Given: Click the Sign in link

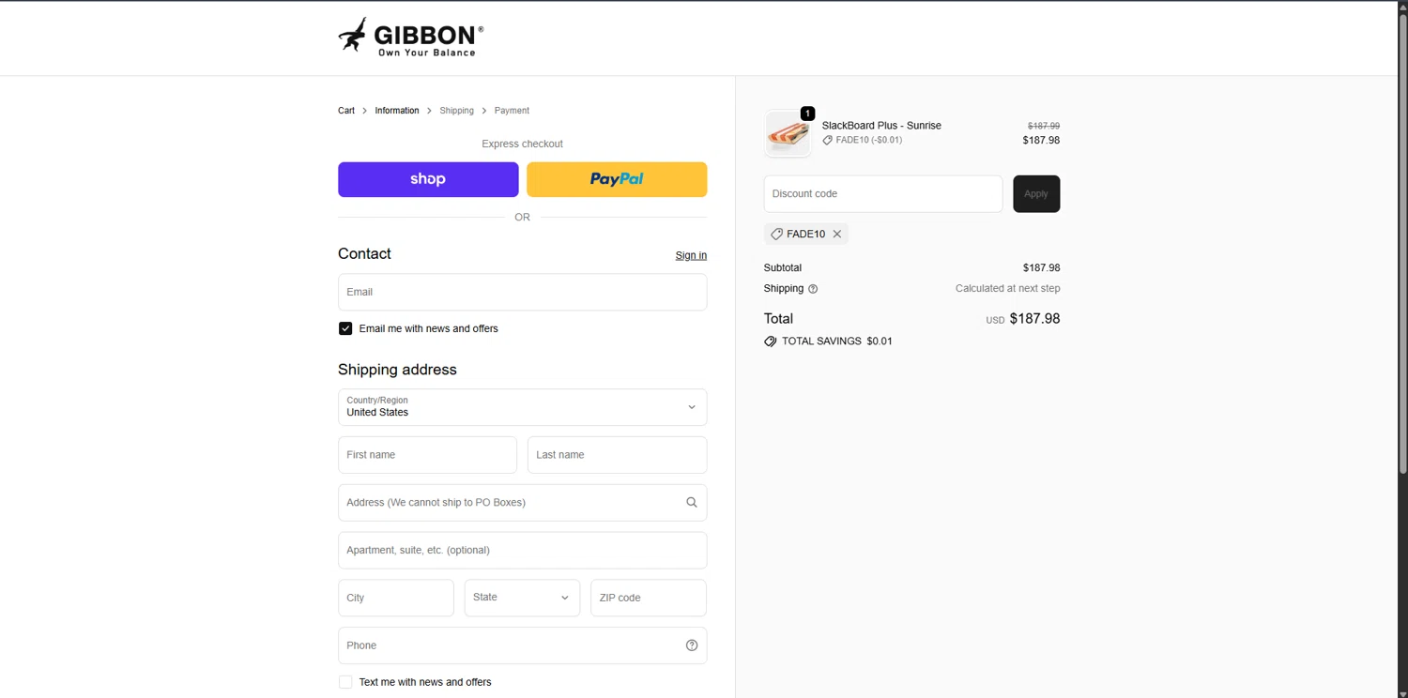Looking at the screenshot, I should tap(691, 255).
